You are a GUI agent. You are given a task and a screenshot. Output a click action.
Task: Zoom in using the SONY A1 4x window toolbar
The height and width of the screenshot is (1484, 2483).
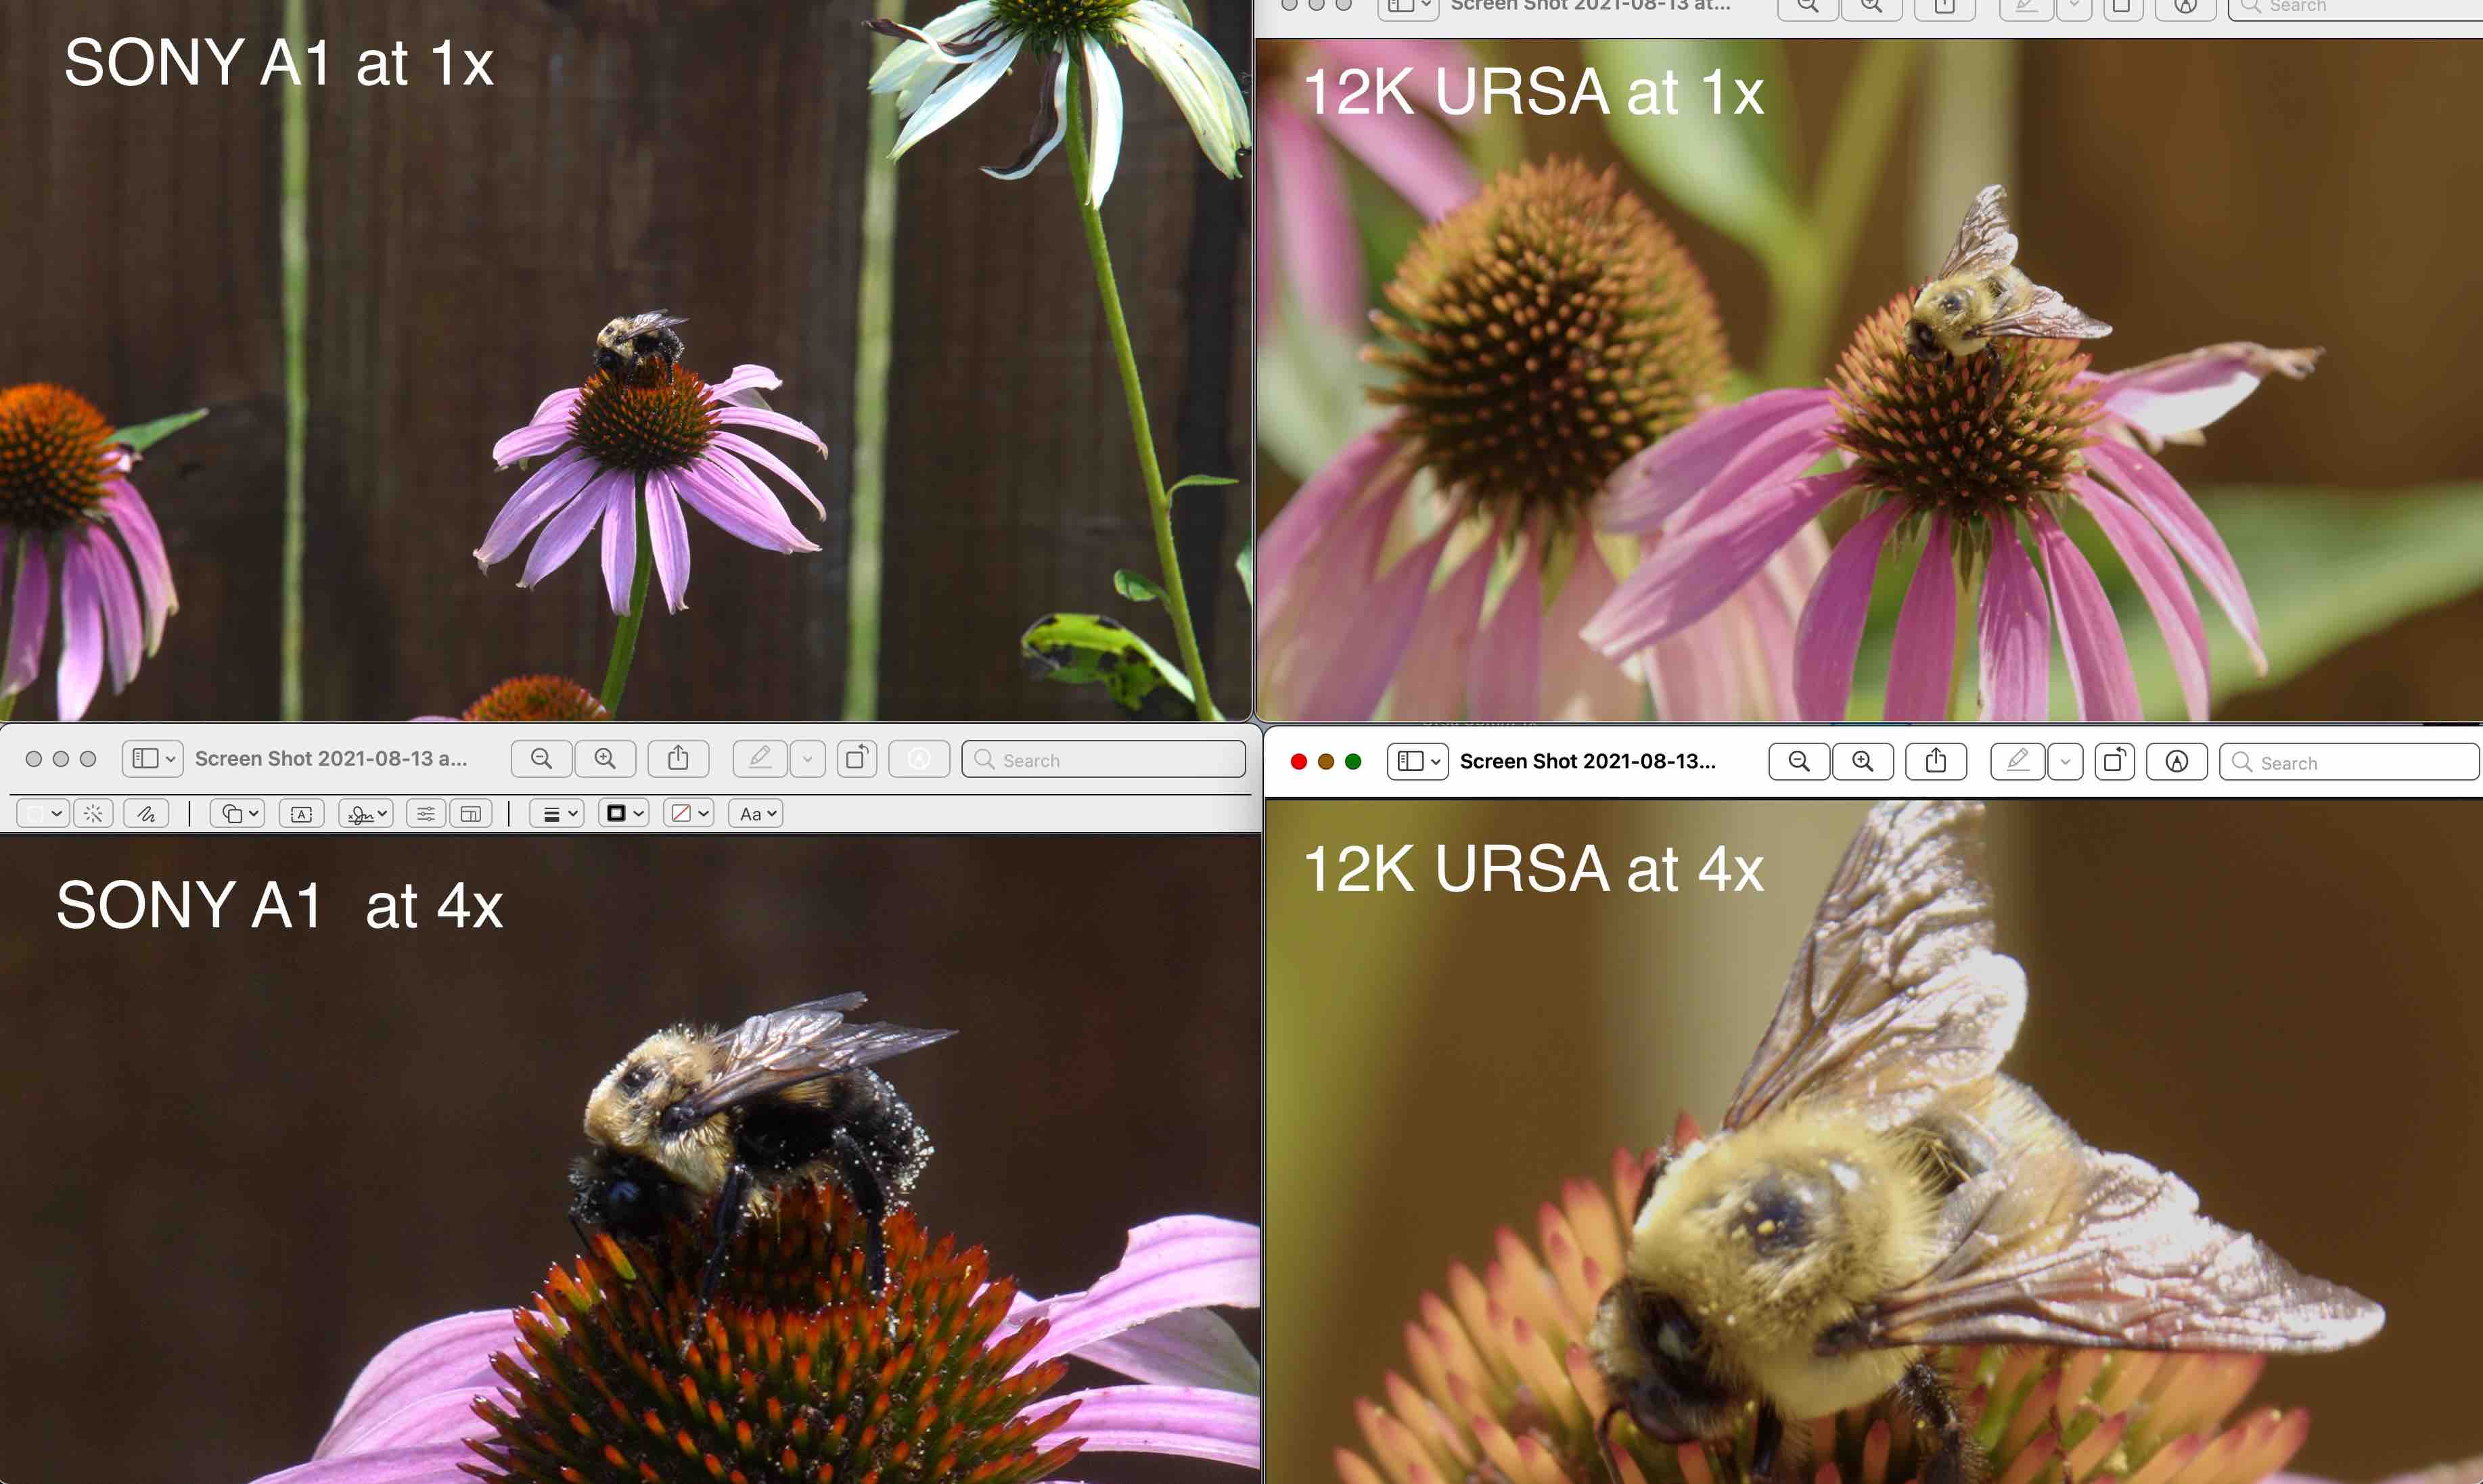coord(605,759)
